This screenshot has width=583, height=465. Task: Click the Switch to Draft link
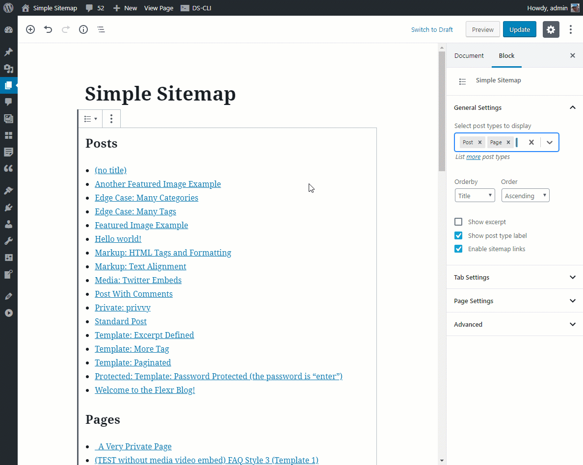click(432, 29)
